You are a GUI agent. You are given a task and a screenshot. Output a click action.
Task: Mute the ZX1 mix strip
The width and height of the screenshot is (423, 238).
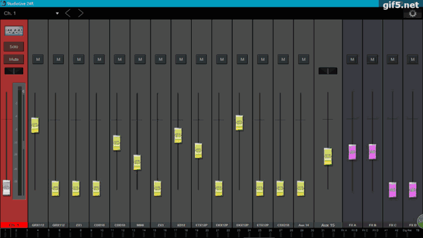[79, 59]
